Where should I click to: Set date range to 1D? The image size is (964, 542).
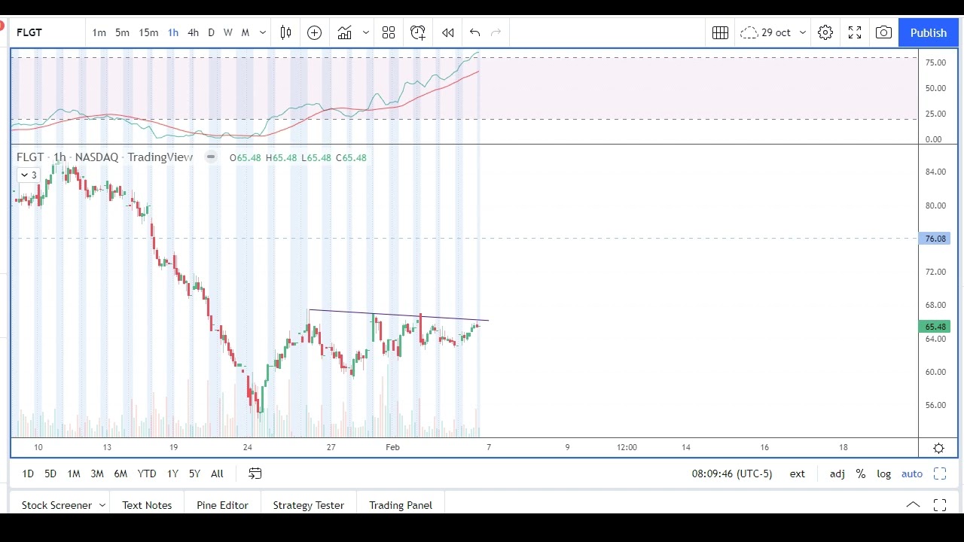coord(28,473)
